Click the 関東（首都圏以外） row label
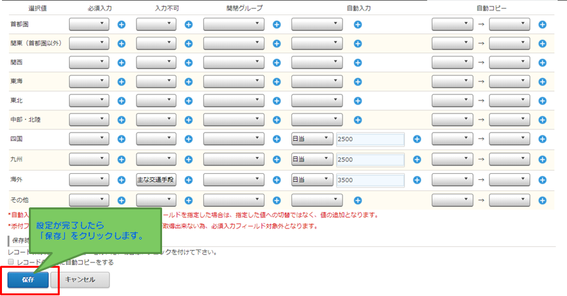 [36, 43]
